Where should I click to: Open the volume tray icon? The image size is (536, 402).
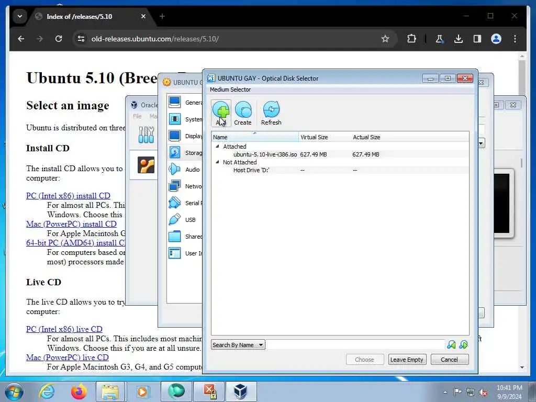483,392
